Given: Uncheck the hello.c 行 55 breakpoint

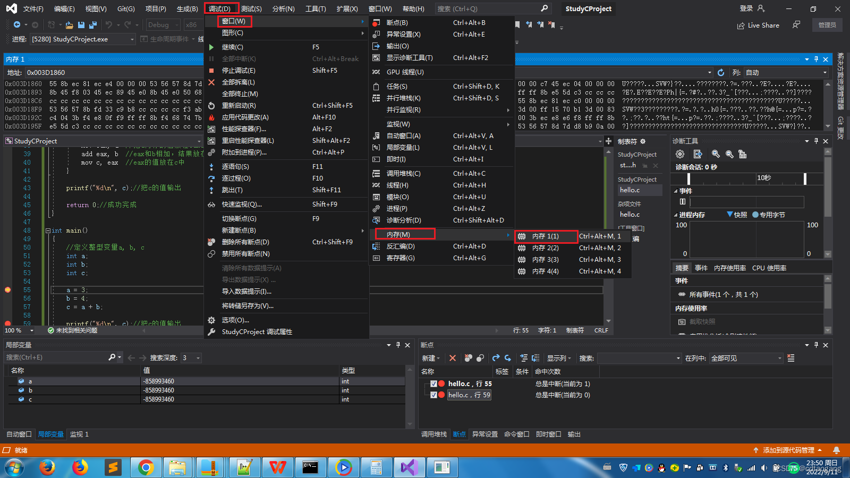Looking at the screenshot, I should [433, 383].
